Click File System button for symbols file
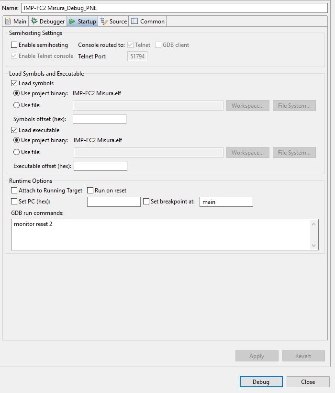Image resolution: width=335 pixels, height=393 pixels. [x=294, y=105]
